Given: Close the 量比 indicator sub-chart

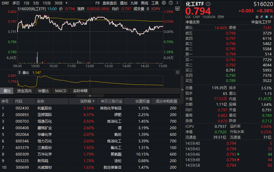Looking at the screenshot, I should [x=177, y=72].
